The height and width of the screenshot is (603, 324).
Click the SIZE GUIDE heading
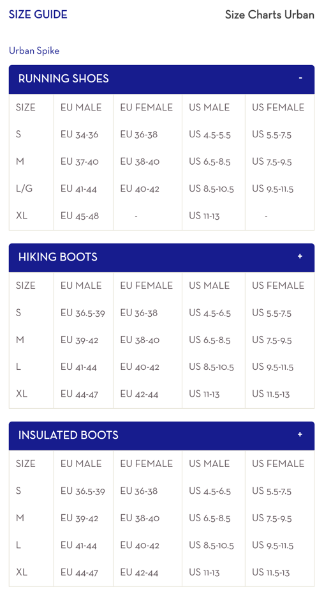point(38,15)
